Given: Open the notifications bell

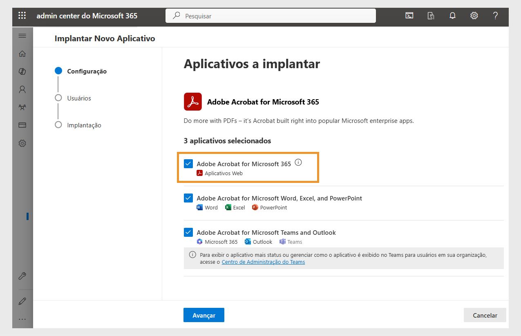Looking at the screenshot, I should (452, 15).
